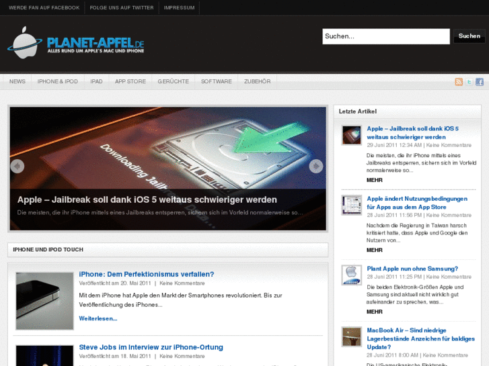The height and width of the screenshot is (366, 489).
Task: Open thumbnail of Jailbreak iOS 5 article
Action: pos(352,135)
